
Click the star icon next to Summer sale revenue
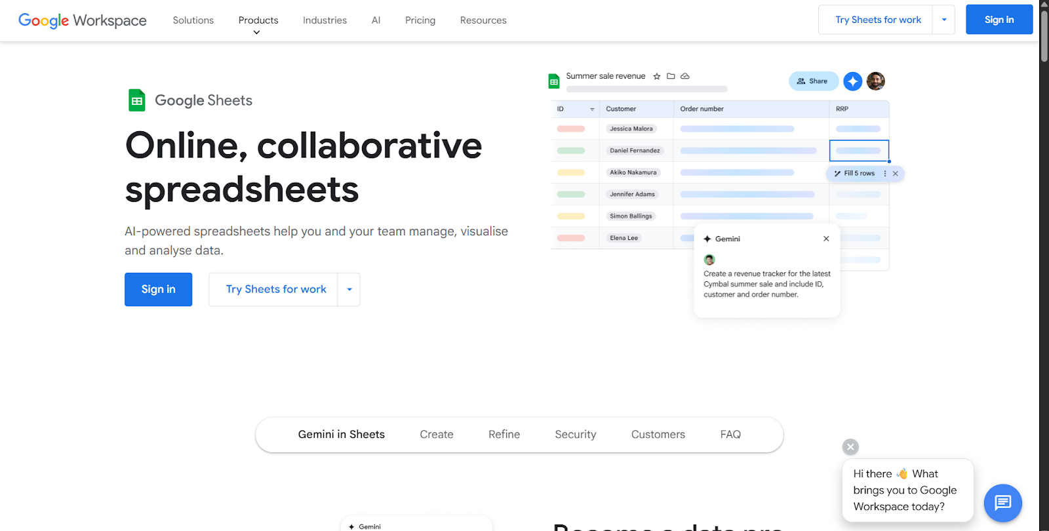pos(657,76)
